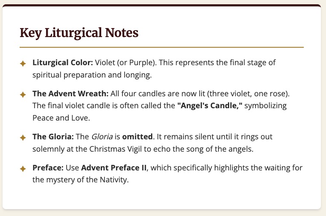Click the star bullet beside The Gloria
The width and height of the screenshot is (326, 216).
pyautogui.click(x=23, y=138)
